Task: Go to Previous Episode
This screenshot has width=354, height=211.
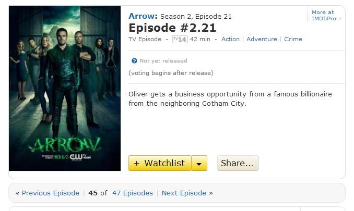Action: (x=50, y=193)
